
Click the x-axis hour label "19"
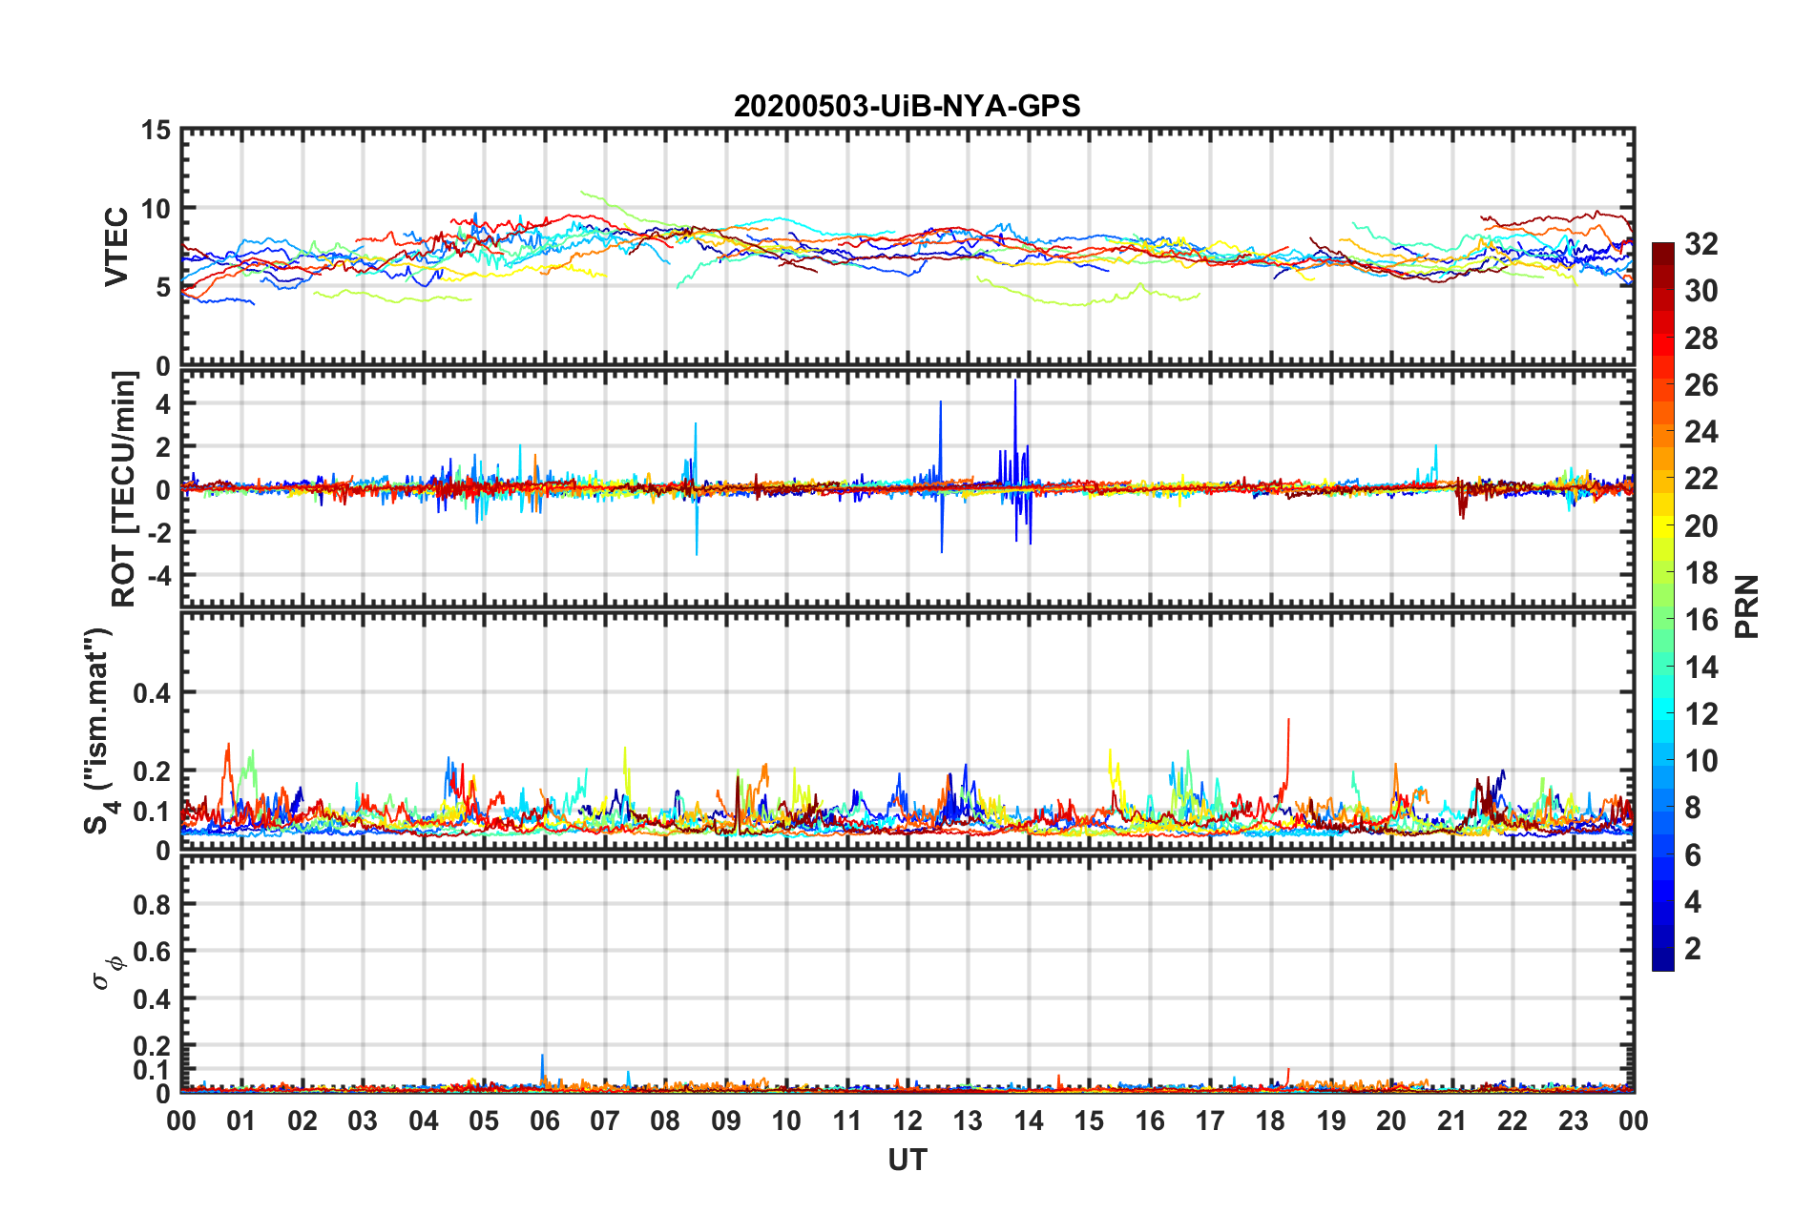tap(1331, 1120)
